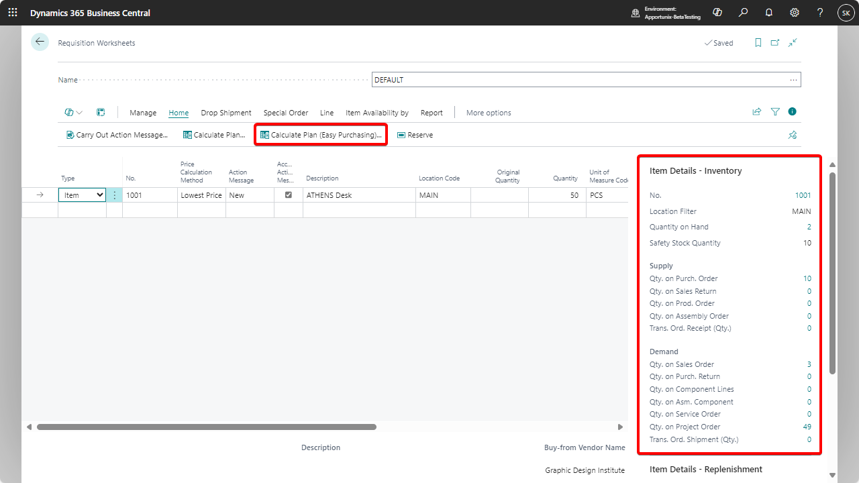This screenshot has width=859, height=483.
Task: Open the Type dropdown showing Item
Action: pyautogui.click(x=82, y=195)
